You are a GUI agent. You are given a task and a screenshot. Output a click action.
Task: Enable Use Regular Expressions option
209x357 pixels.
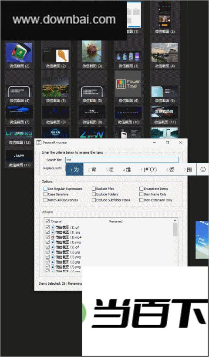46,189
